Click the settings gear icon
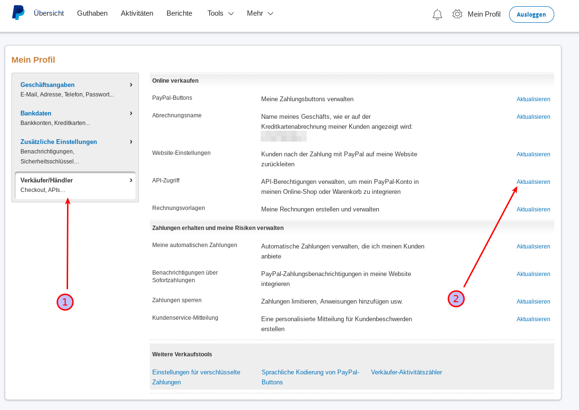This screenshot has height=410, width=579. 457,14
